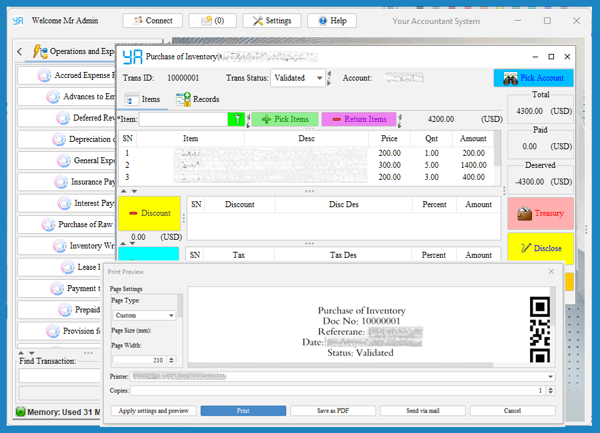The image size is (600, 433).
Task: Maximize the Purchase of Inventory window
Action: [x=551, y=57]
